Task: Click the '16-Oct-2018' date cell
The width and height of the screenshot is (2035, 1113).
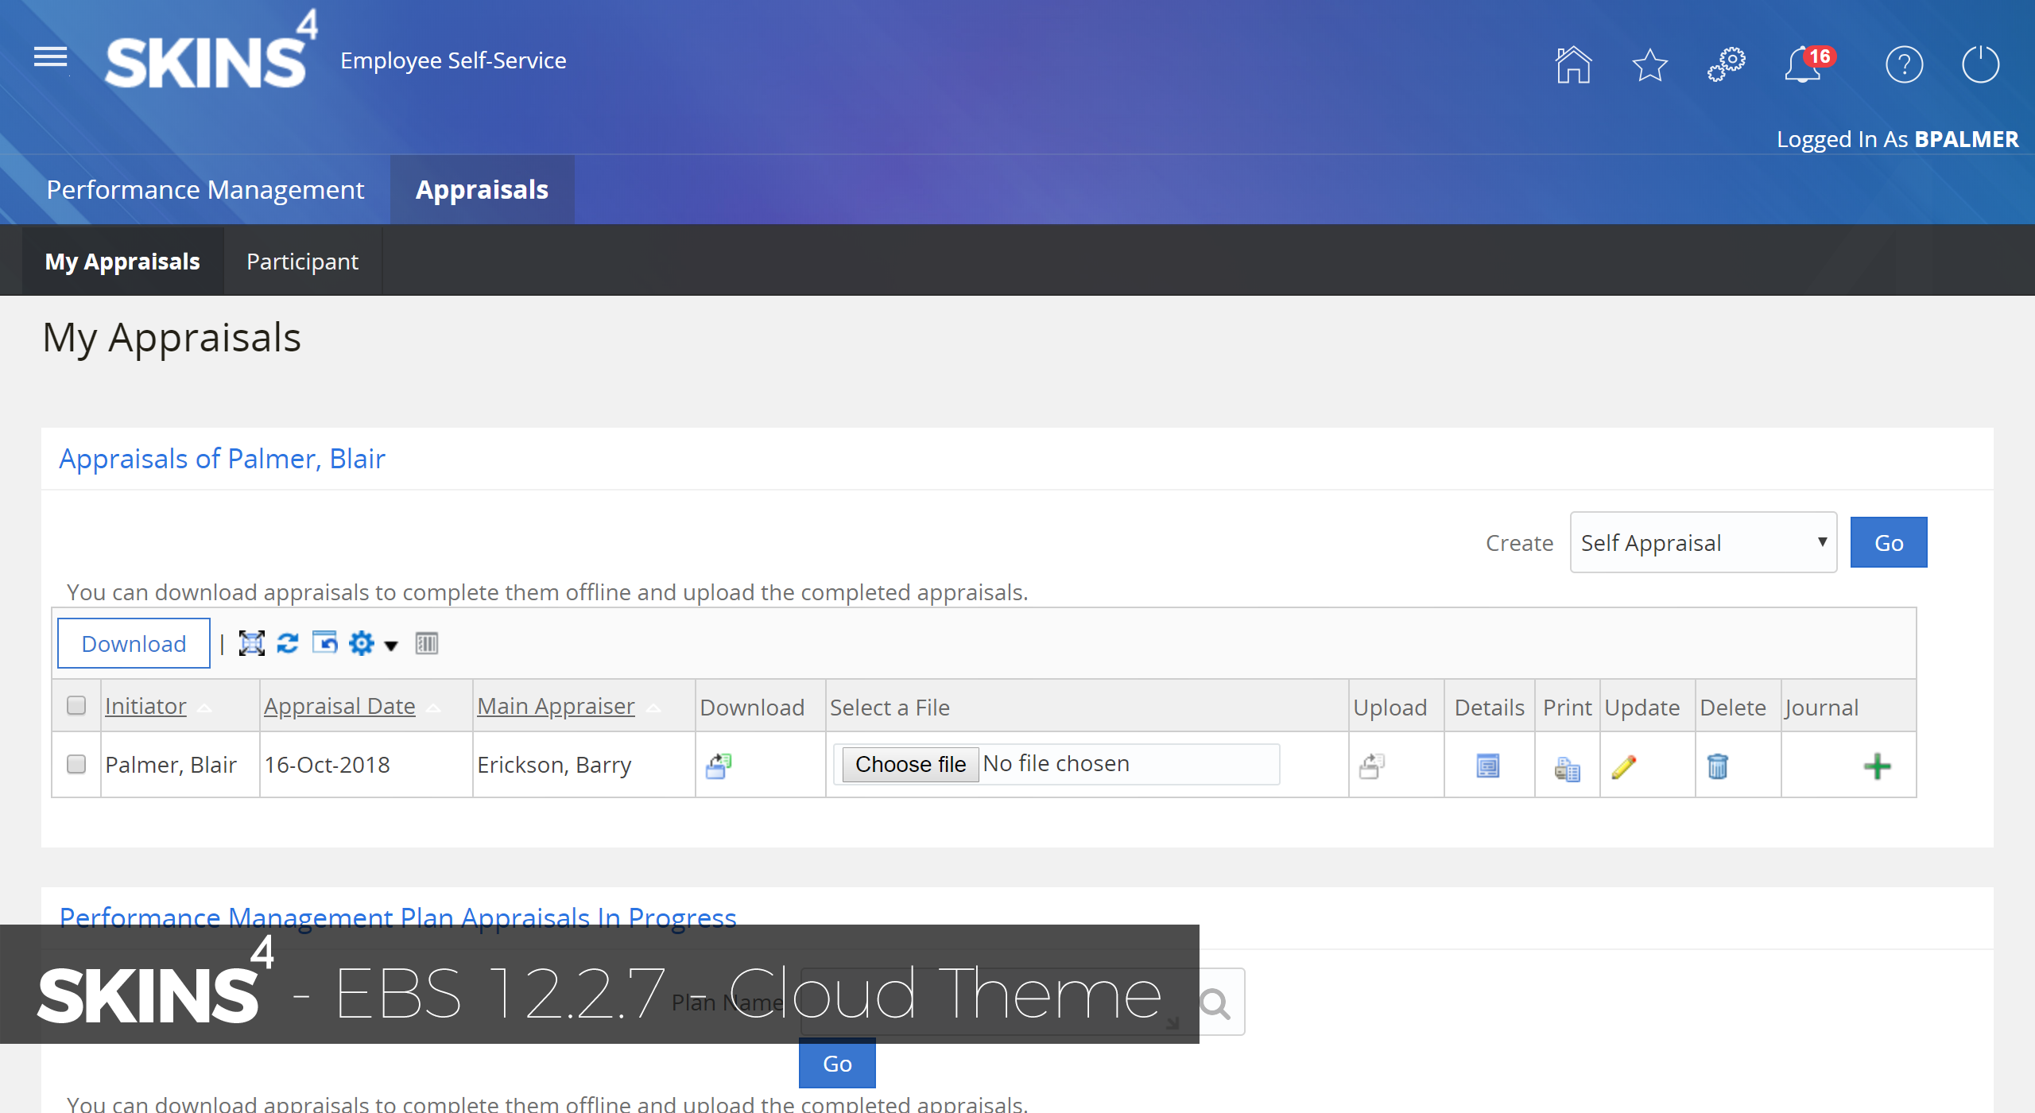Action: (x=327, y=765)
